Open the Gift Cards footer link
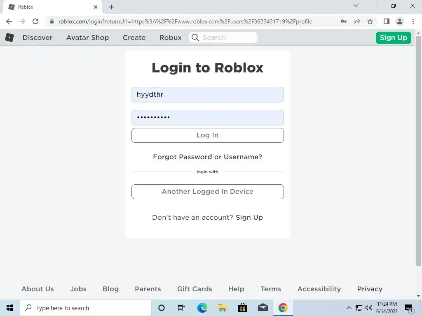 [195, 289]
